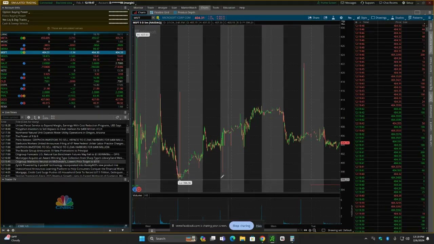Switch to the Monitor tab

pyautogui.click(x=138, y=7)
